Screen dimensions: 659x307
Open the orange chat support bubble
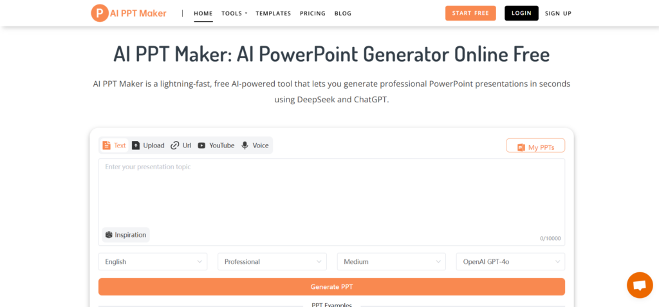(639, 285)
